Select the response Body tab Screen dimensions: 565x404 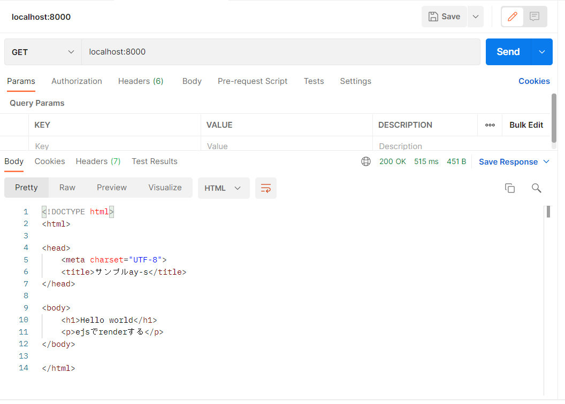pyautogui.click(x=14, y=161)
